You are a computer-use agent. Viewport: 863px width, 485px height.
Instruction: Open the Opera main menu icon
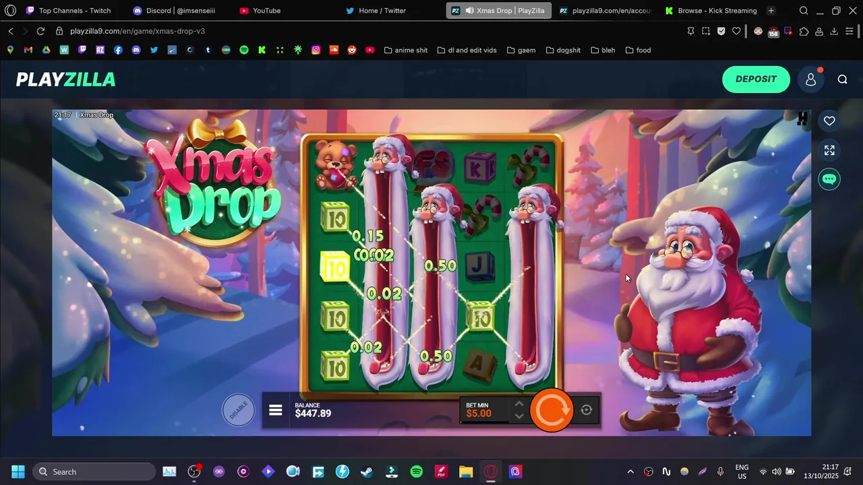tap(10, 11)
